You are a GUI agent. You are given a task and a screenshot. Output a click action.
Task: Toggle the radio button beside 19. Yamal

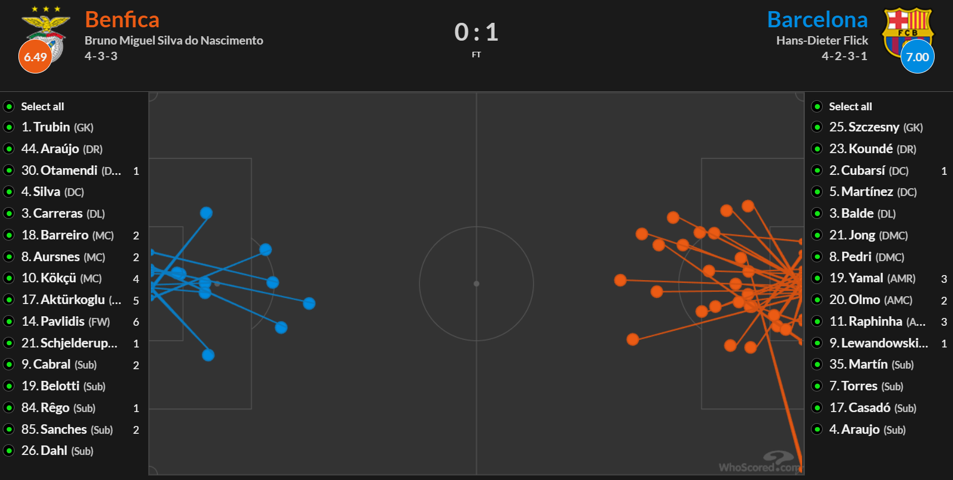point(817,278)
